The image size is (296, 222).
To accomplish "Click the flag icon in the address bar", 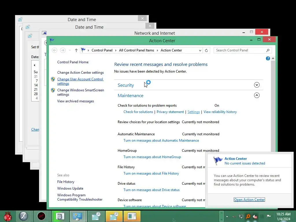I will (83, 50).
